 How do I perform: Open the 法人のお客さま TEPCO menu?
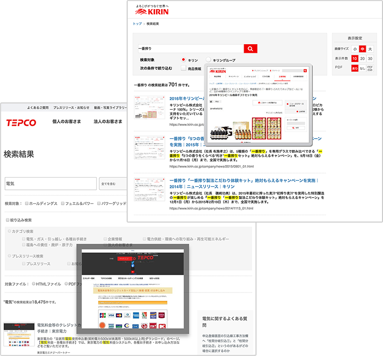pos(108,121)
